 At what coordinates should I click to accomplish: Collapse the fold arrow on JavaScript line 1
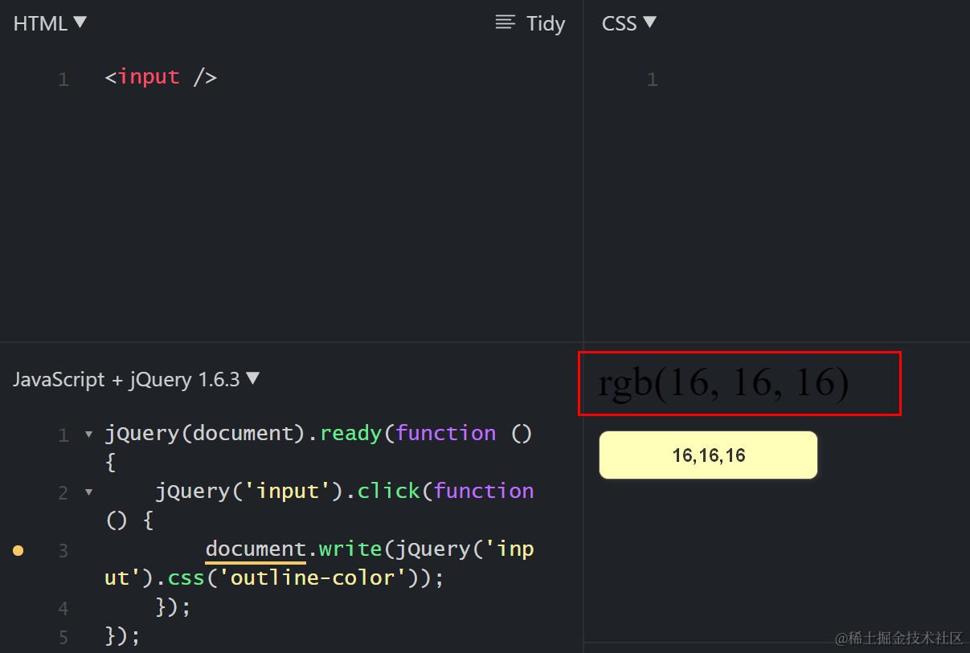(x=88, y=435)
